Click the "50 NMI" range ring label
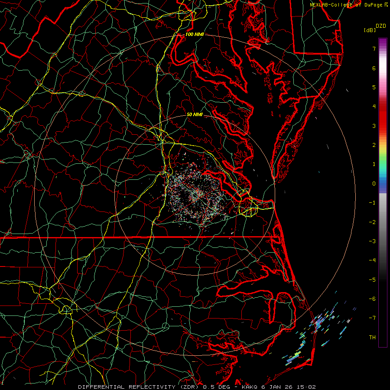Image resolution: width=390 pixels, height=390 pixels. pos(195,114)
